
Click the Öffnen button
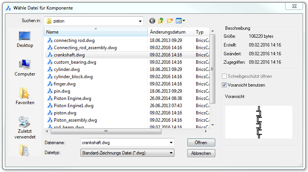pyautogui.click(x=201, y=142)
